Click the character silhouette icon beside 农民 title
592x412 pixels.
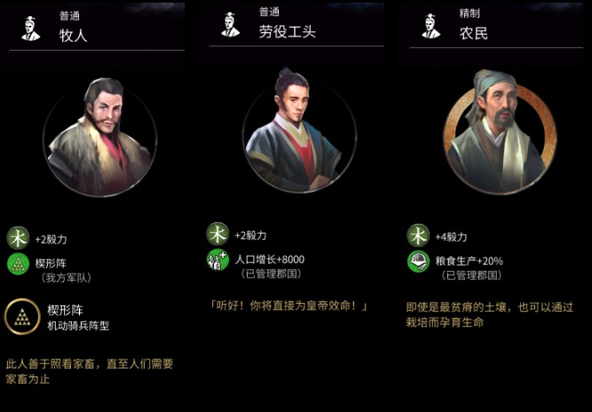[x=430, y=26]
